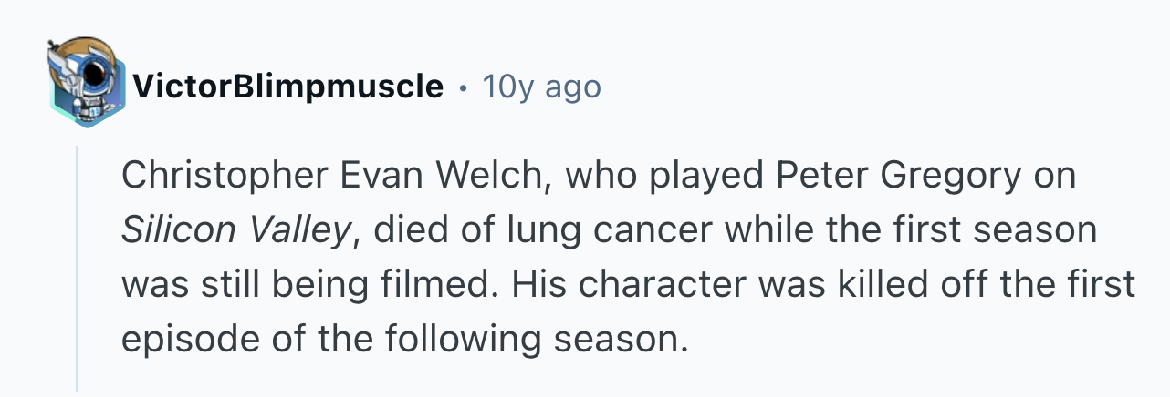This screenshot has height=397, width=1170.
Task: Click the word "episode" in the last line
Action: coord(184,340)
